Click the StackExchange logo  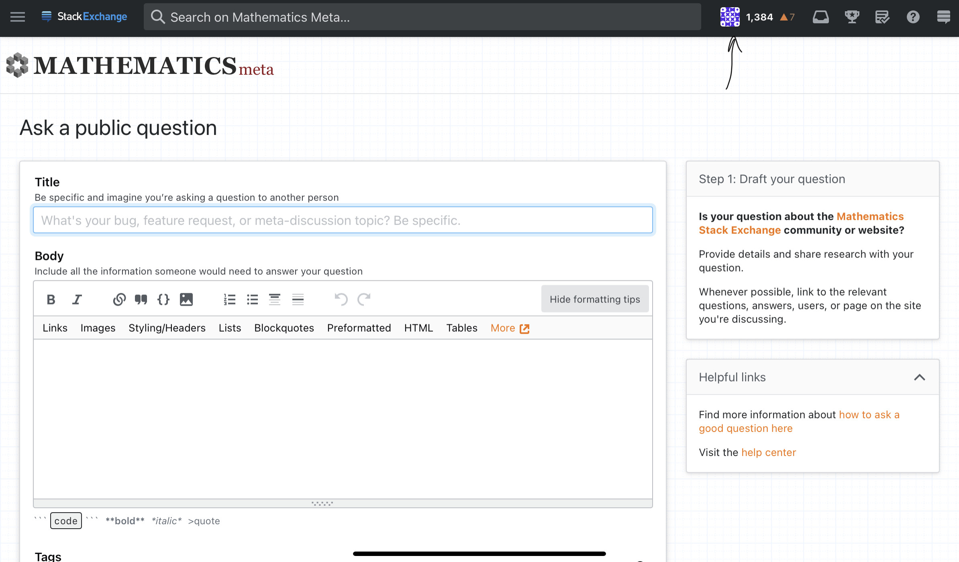pyautogui.click(x=84, y=16)
